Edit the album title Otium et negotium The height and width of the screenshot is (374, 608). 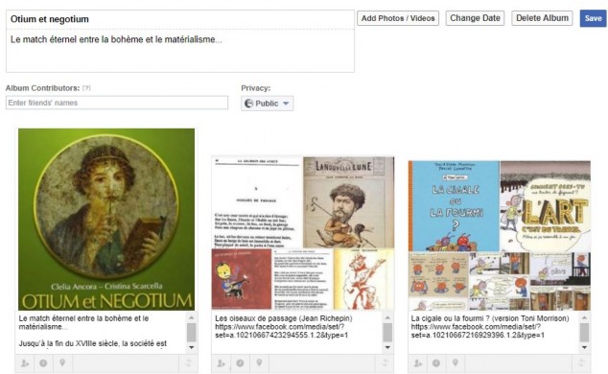click(180, 19)
